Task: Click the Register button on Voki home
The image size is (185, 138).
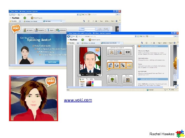Action: [x=106, y=29]
